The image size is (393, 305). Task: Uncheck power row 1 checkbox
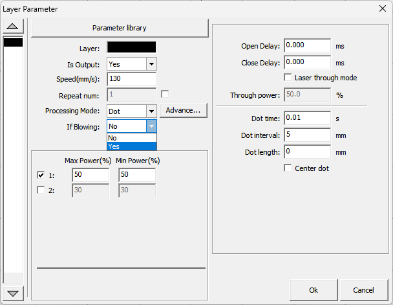tap(41, 175)
